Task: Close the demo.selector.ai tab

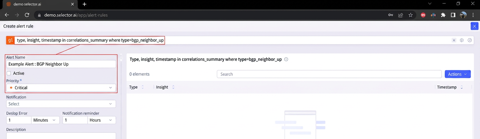Action: [73, 4]
